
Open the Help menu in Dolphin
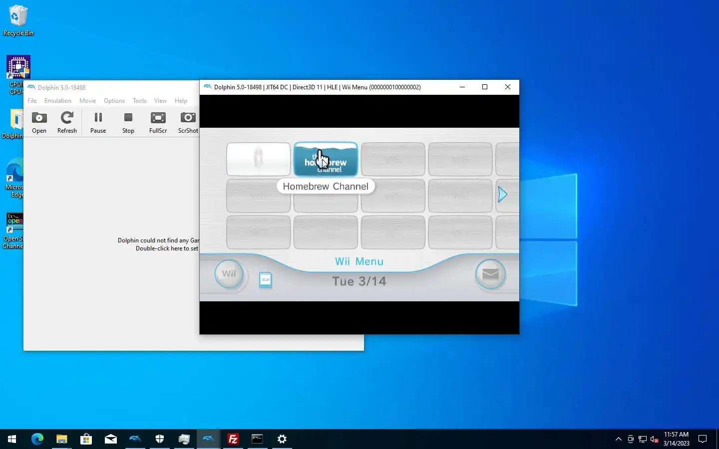181,101
